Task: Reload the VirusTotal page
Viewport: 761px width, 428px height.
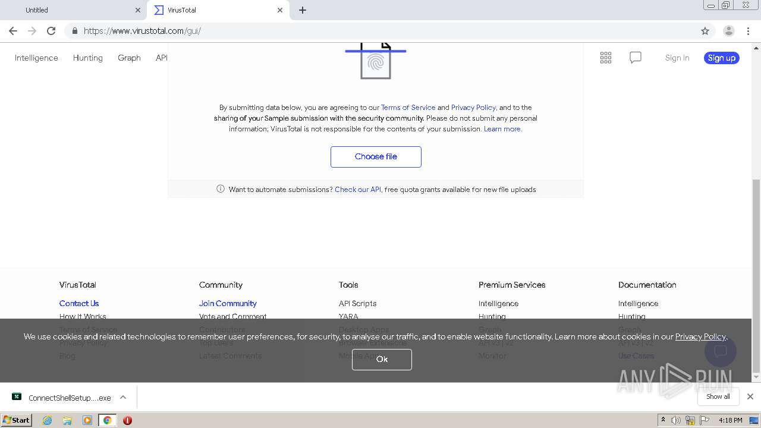Action: click(x=51, y=31)
